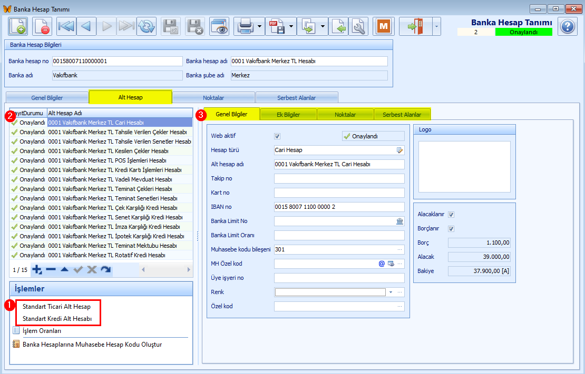Screen dimensions: 585x374
Task: Select the 'Vadeli Mevduat Hesabı' row
Action: (101, 179)
